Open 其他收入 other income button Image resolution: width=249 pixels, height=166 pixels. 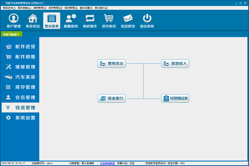(175, 64)
